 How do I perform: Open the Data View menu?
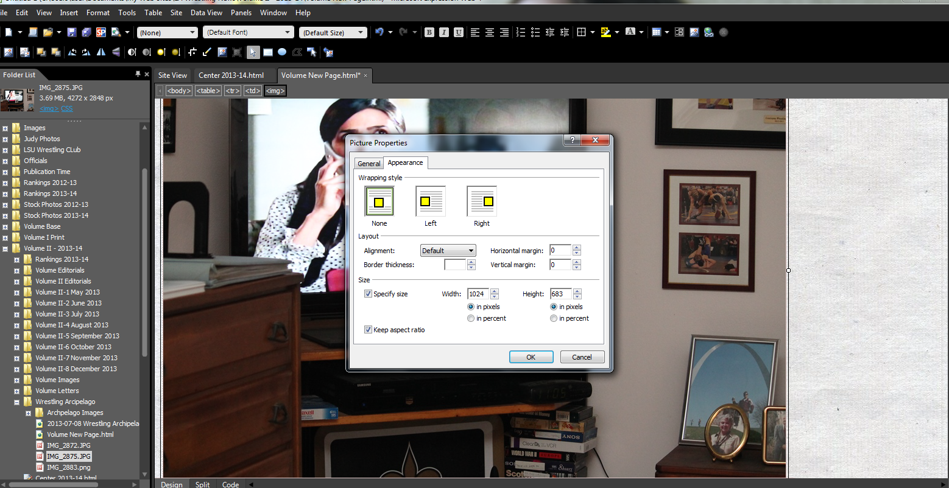206,12
